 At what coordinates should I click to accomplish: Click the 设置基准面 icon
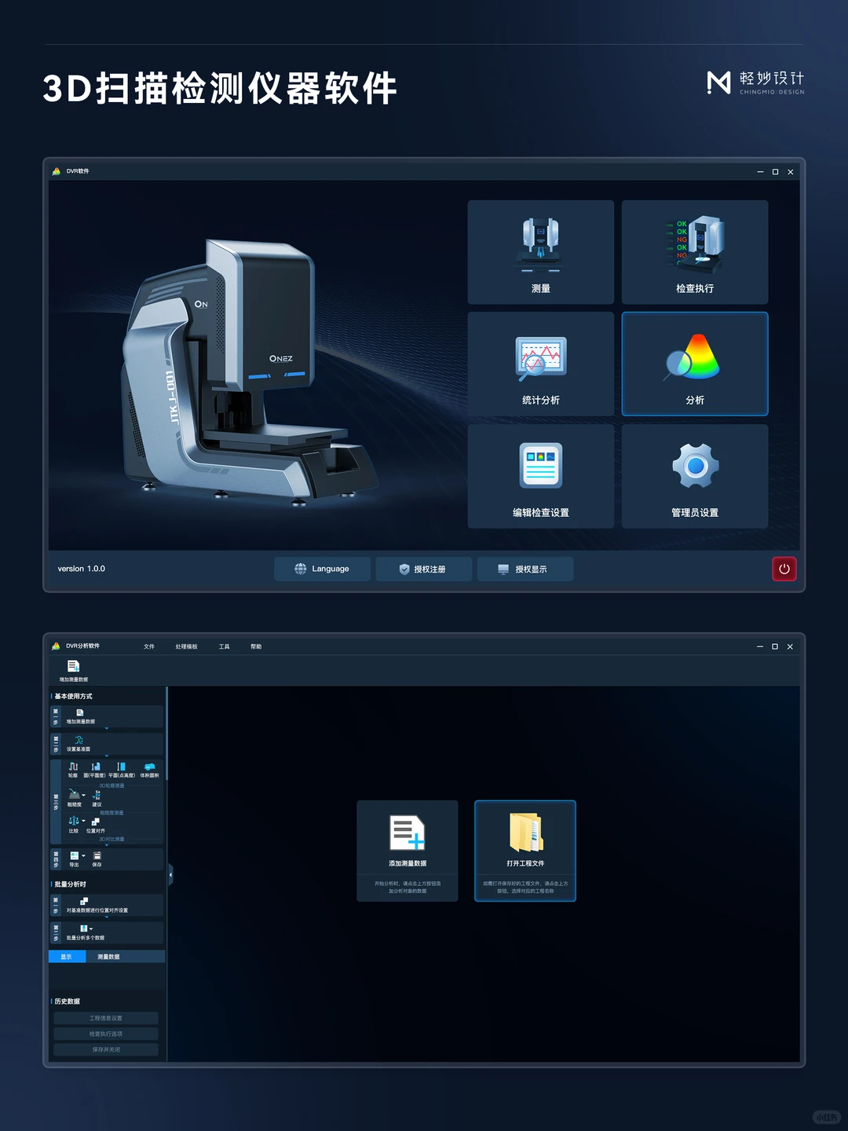[x=79, y=740]
